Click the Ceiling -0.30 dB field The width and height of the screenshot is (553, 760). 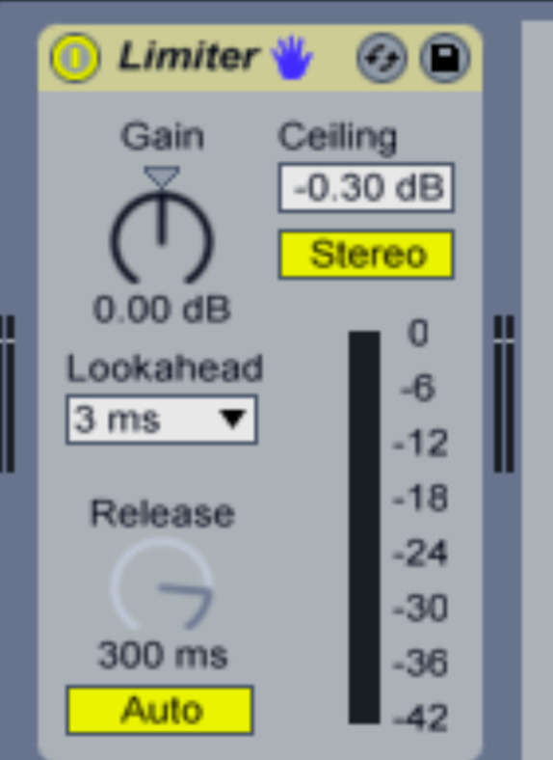coord(366,187)
